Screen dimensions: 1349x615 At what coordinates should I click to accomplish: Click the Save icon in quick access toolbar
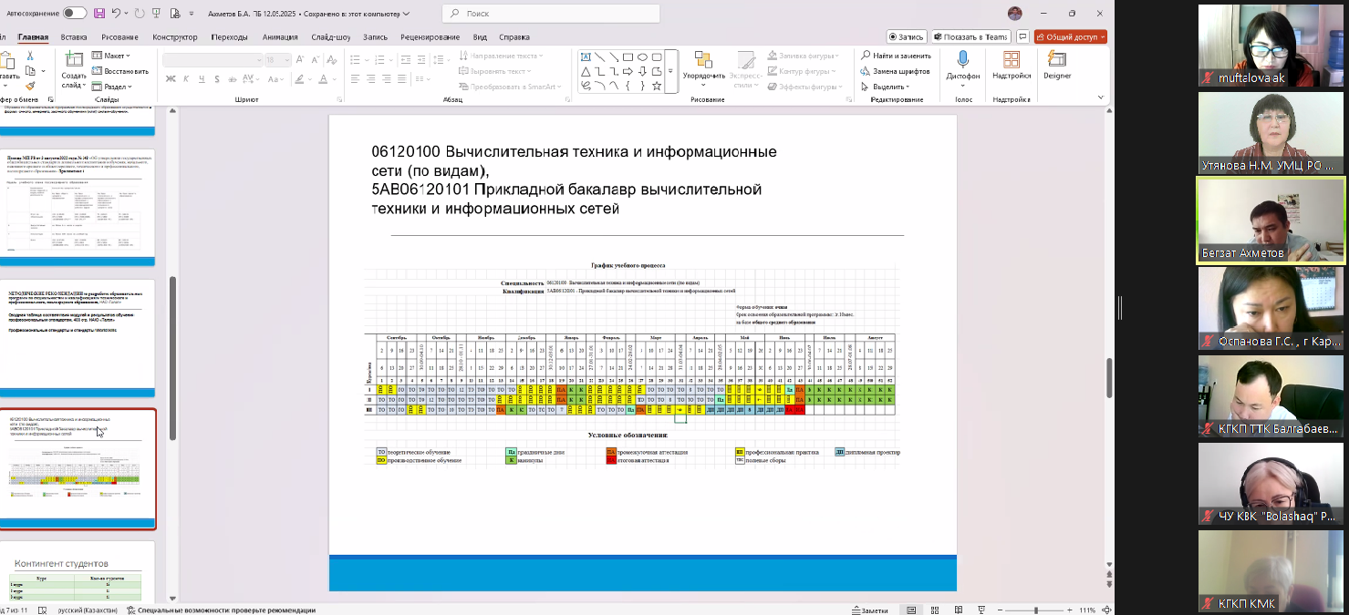(99, 14)
